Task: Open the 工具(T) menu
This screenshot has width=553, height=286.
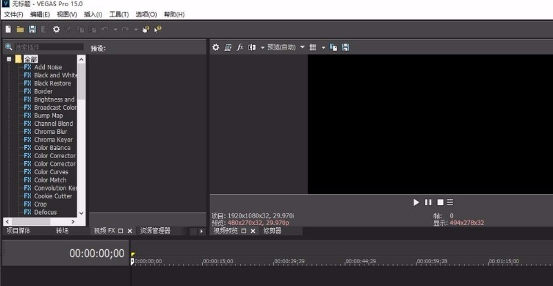Action: [119, 15]
